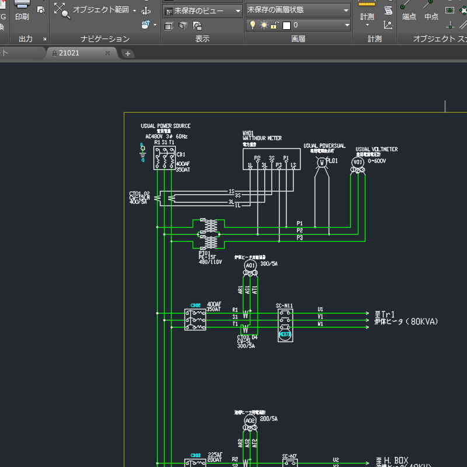Expand the オブジェクト範囲 zoom dropdown

click(x=135, y=11)
